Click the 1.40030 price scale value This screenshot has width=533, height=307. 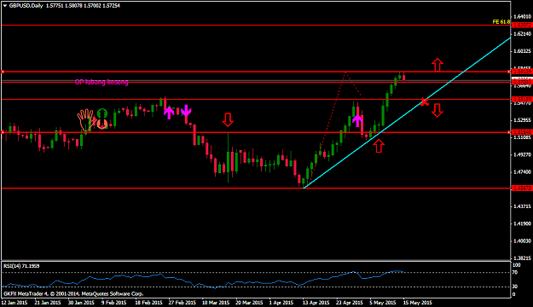click(522, 241)
